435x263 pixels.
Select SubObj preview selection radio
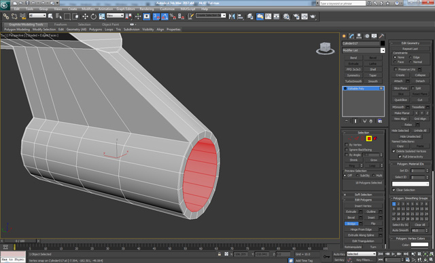[x=358, y=176]
